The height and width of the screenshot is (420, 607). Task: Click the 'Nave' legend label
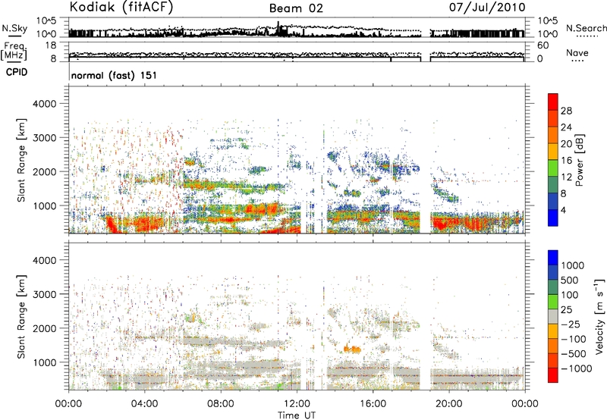coord(577,53)
